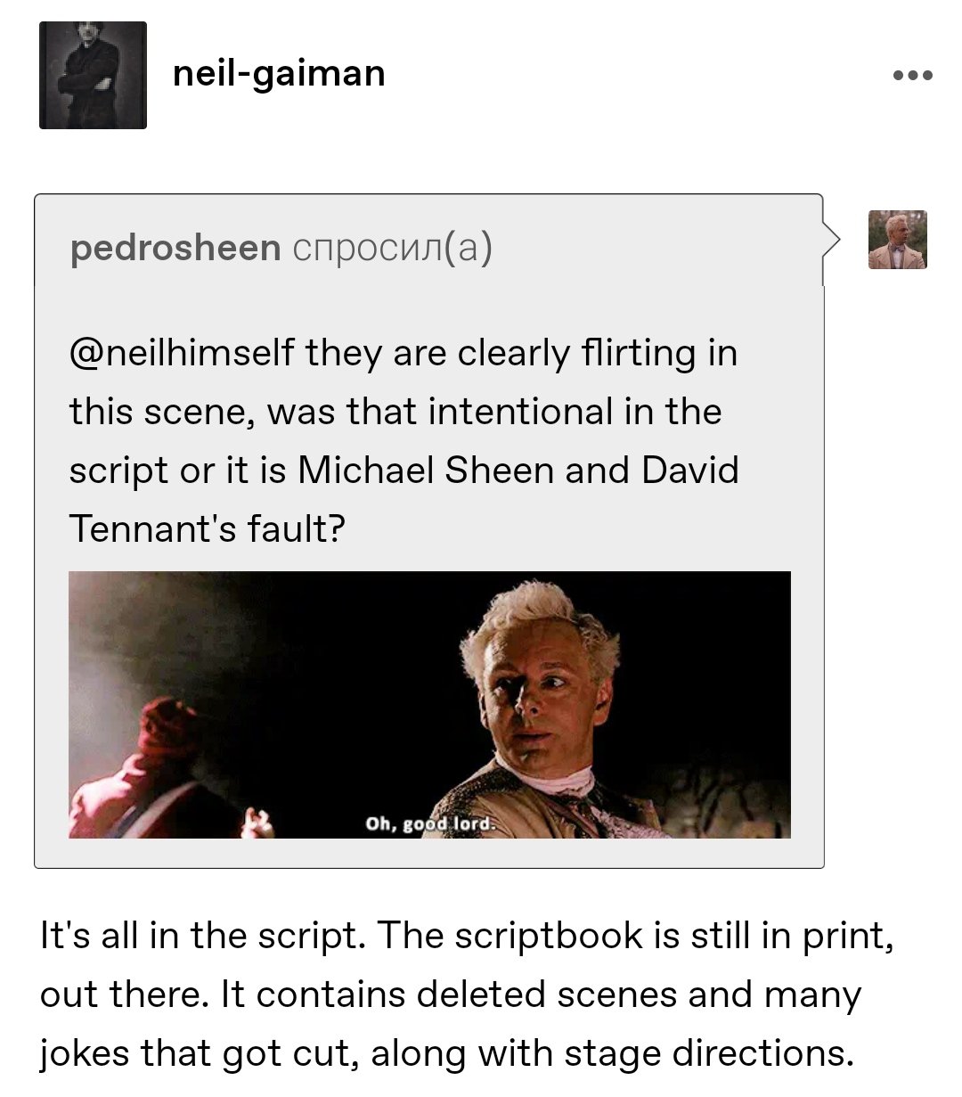Click the speech bubble pointer on ask box
The image size is (962, 1097).
831,241
